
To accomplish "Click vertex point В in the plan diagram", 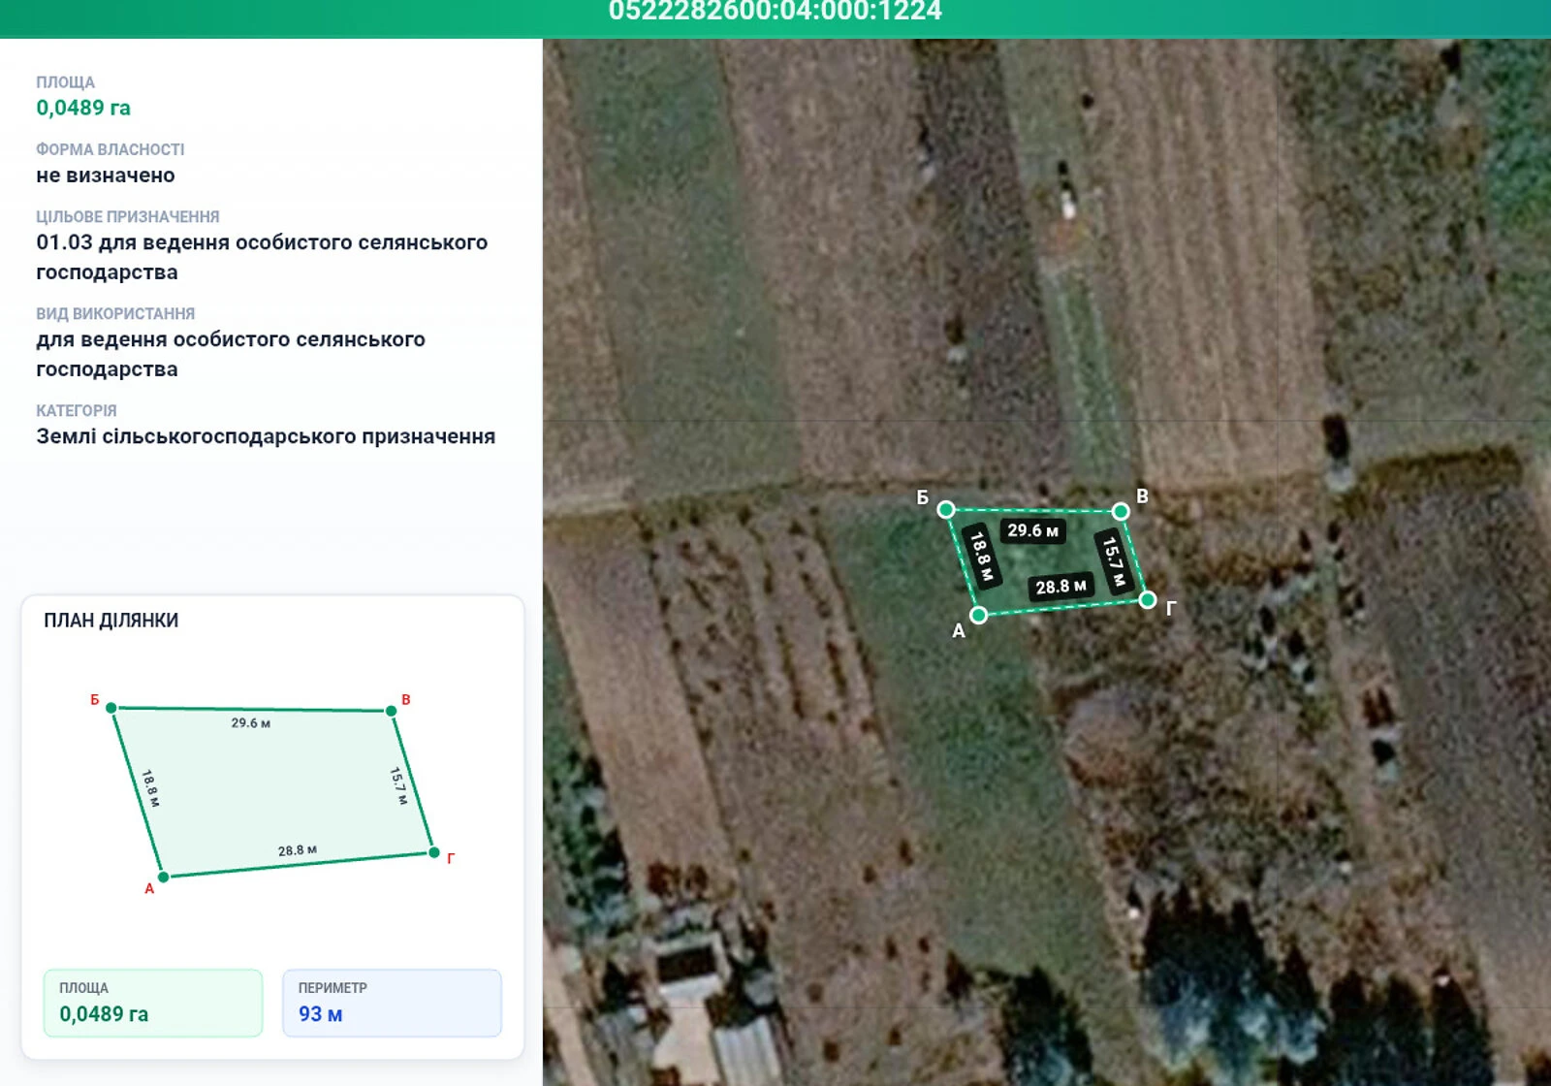I will (x=392, y=711).
